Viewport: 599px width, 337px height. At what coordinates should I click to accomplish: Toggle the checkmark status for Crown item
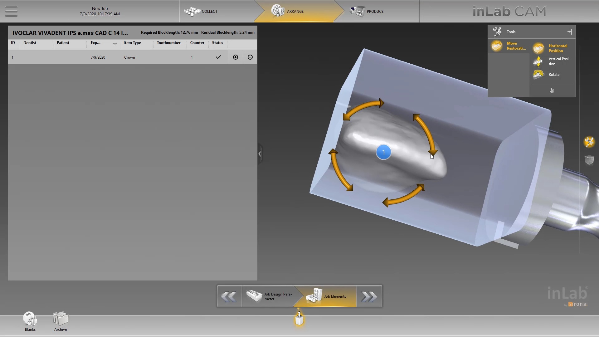pyautogui.click(x=218, y=57)
